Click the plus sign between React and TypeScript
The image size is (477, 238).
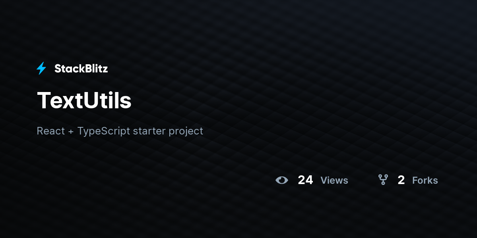(x=71, y=131)
